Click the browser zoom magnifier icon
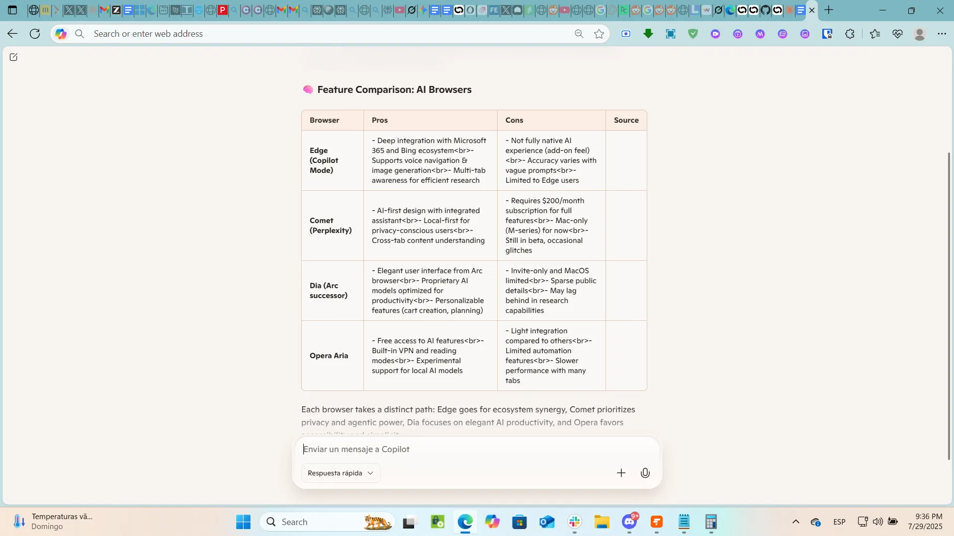 (x=579, y=34)
